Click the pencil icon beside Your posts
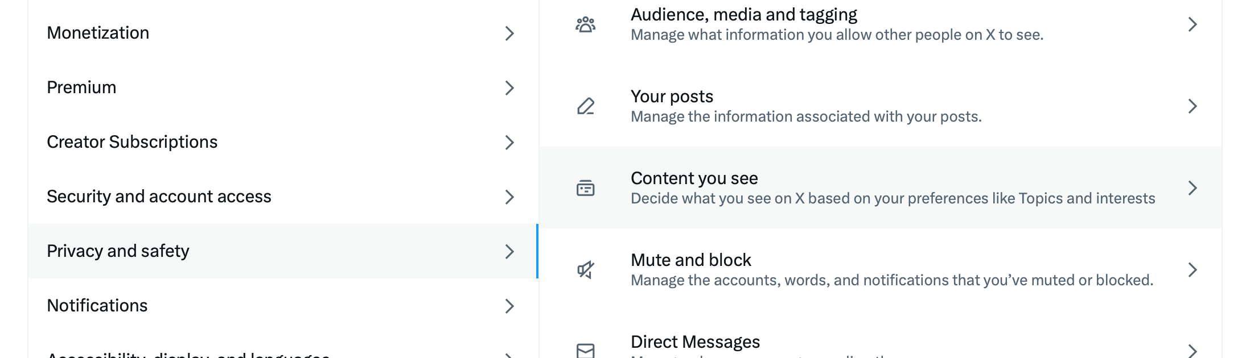Viewport: 1250px width, 358px height. 585,106
